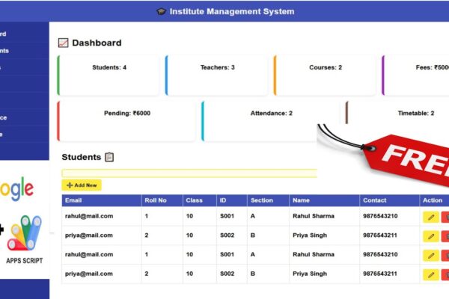Select the Pending: ₹6000 card
The height and width of the screenshot is (299, 449).
tap(126, 121)
